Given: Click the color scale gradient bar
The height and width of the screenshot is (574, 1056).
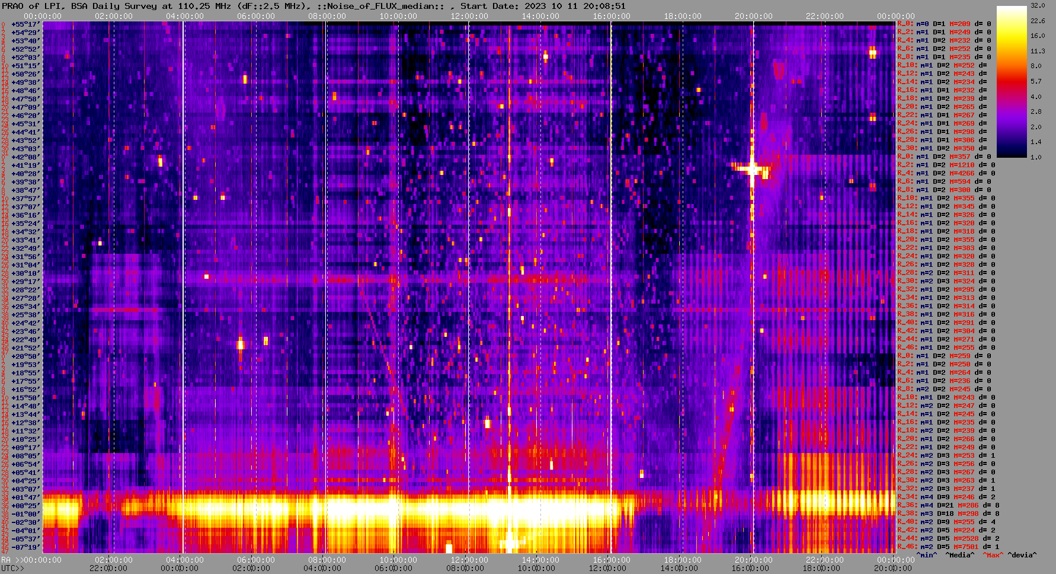Looking at the screenshot, I should pos(1012,81).
